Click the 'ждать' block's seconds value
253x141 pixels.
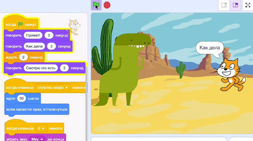click(23, 57)
